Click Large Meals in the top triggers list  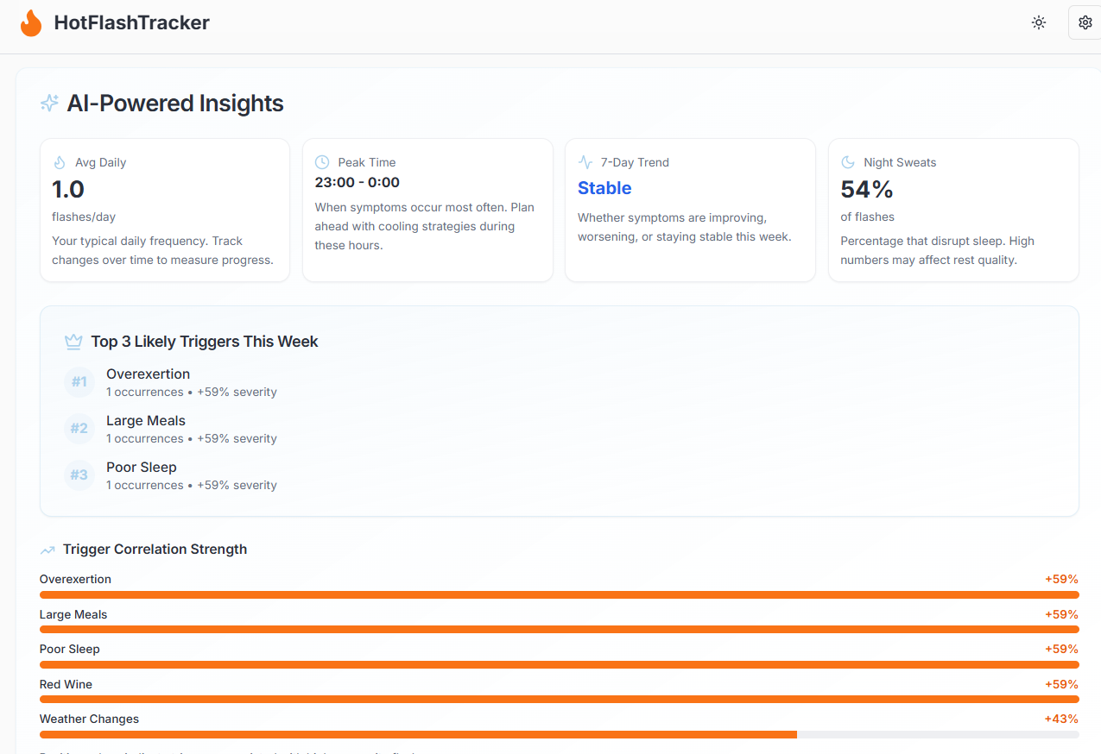pyautogui.click(x=146, y=420)
